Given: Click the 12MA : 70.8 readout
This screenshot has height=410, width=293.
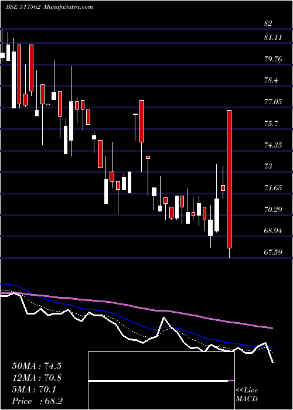Looking at the screenshot, I should pos(36,378).
